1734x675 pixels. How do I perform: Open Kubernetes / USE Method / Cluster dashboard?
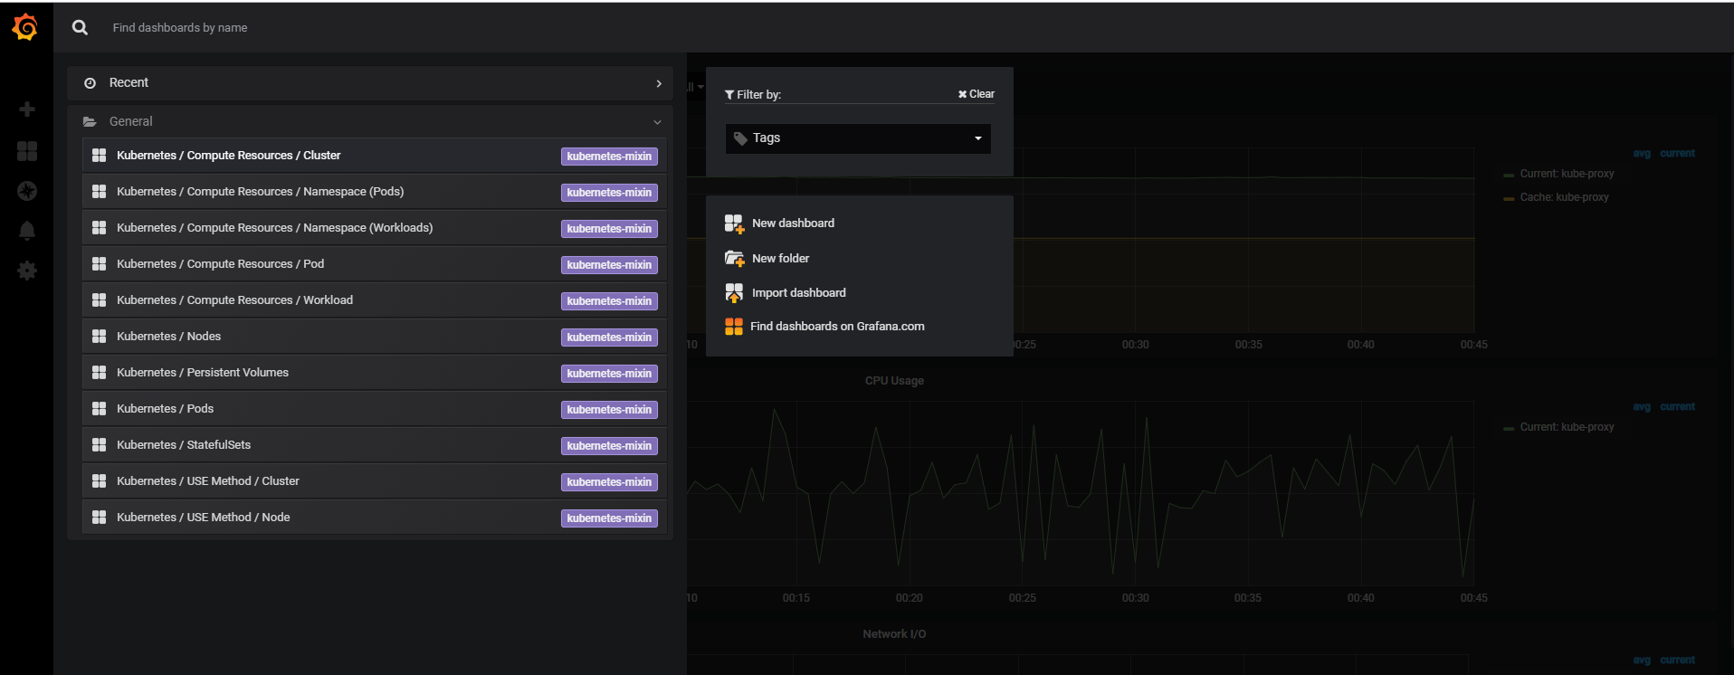point(375,481)
